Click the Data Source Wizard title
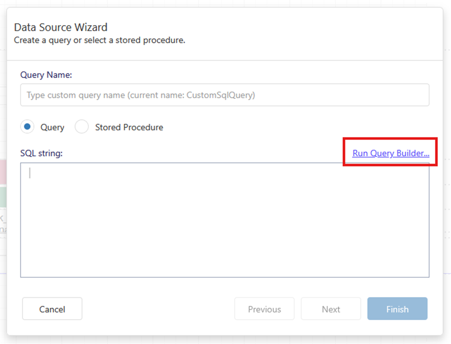The height and width of the screenshot is (344, 451). 60,28
